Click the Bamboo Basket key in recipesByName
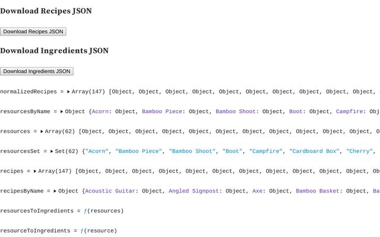This screenshot has width=380, height=237. pos(318,191)
